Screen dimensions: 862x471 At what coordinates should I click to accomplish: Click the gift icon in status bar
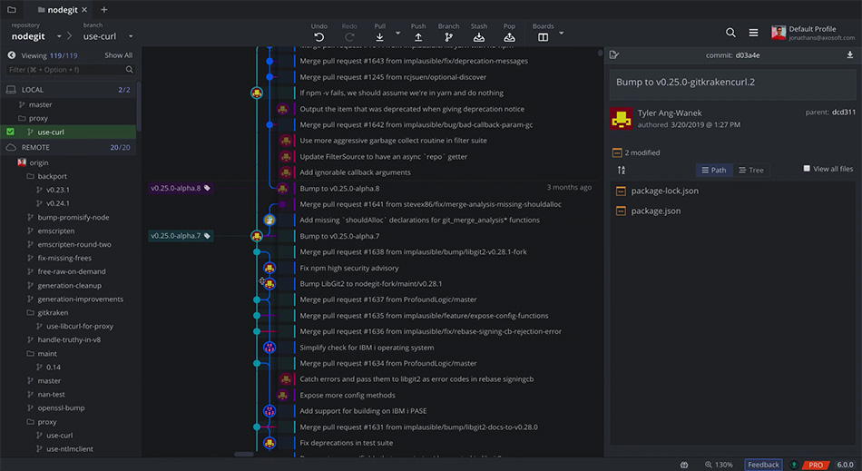684,465
